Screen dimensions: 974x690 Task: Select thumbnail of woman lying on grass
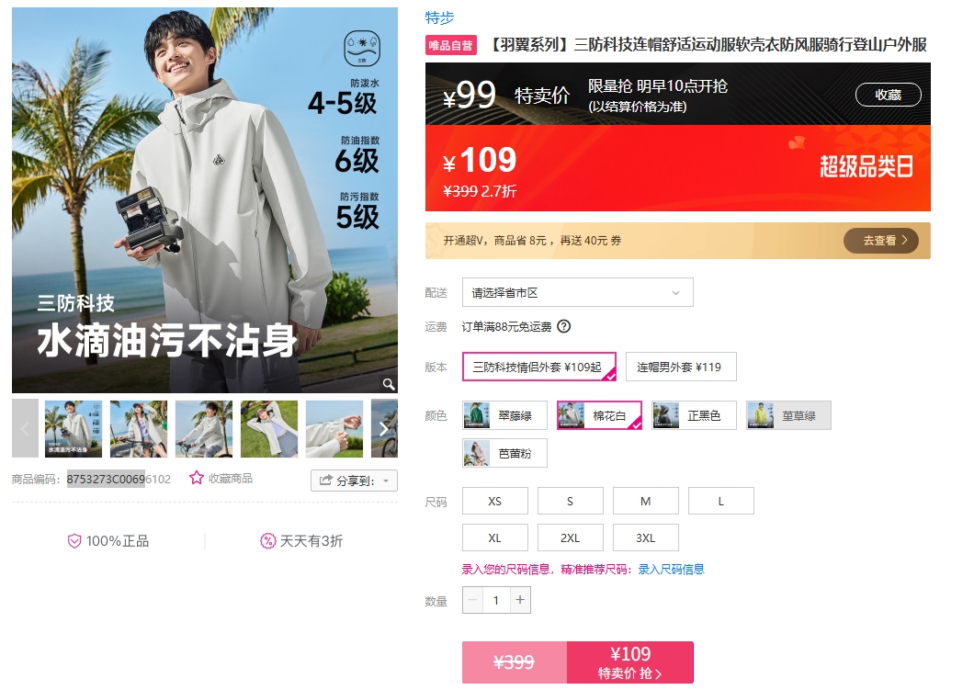click(269, 428)
